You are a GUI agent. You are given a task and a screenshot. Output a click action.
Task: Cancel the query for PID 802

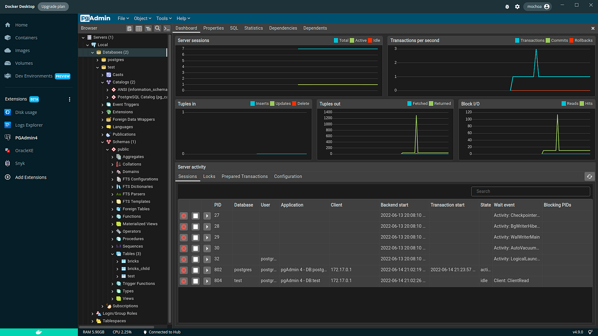[x=196, y=269]
